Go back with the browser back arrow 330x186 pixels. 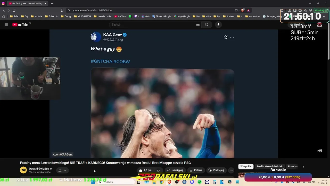coord(4,10)
